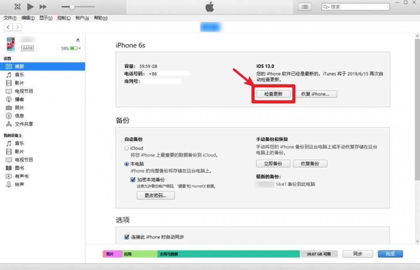Go back with the left arrow button
This screenshot has height=270, width=420.
(8, 27)
